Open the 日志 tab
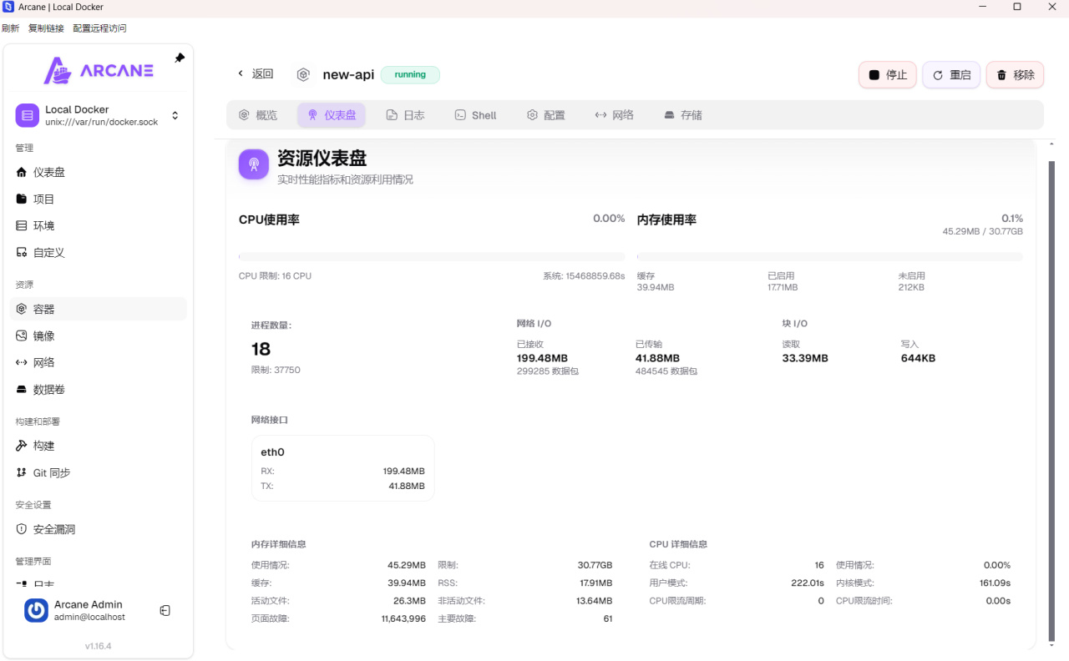 [406, 115]
